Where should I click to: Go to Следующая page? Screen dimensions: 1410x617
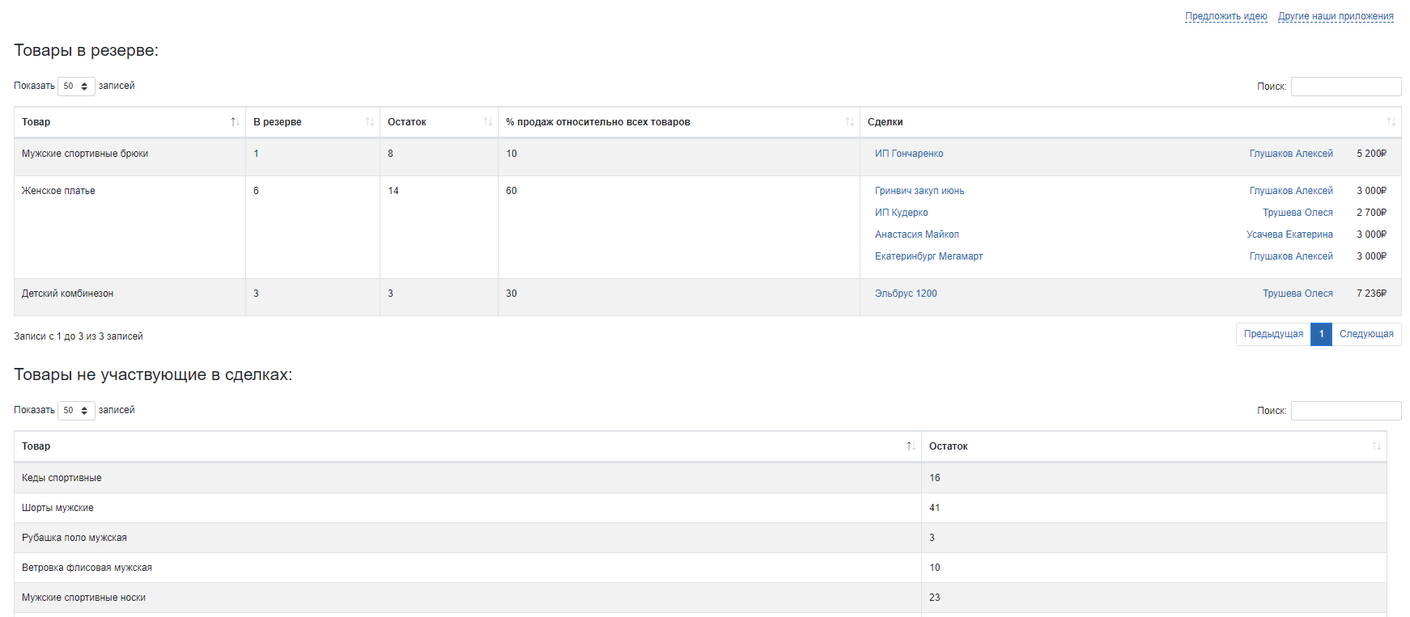pos(1366,334)
